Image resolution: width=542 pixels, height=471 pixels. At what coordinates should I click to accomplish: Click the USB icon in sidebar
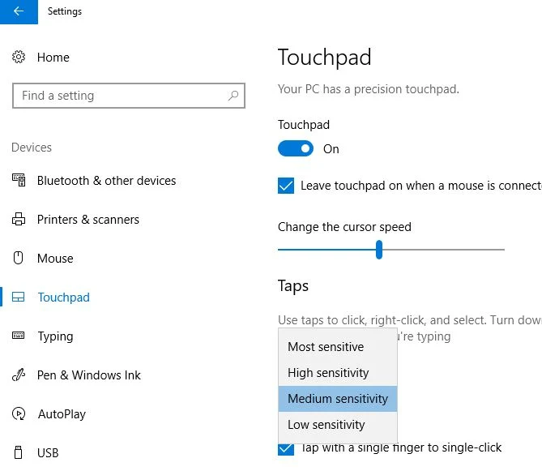click(x=19, y=453)
